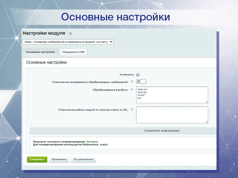The width and height of the screenshot is (238, 178).
Task: Click the help icon for the URL restriction field
Action: click(131, 109)
